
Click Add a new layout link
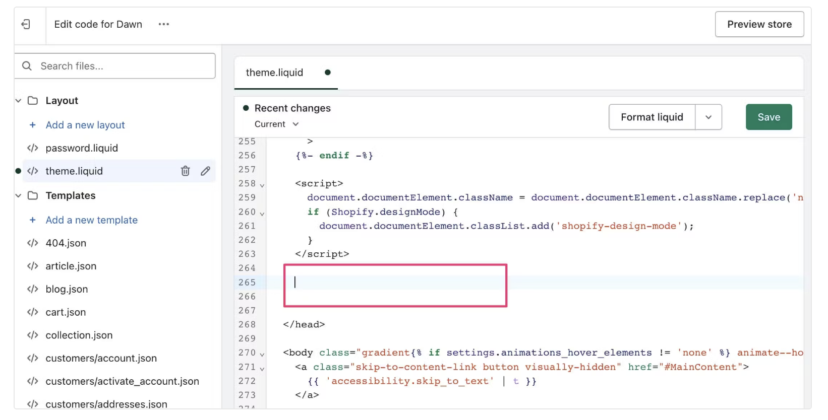(85, 125)
